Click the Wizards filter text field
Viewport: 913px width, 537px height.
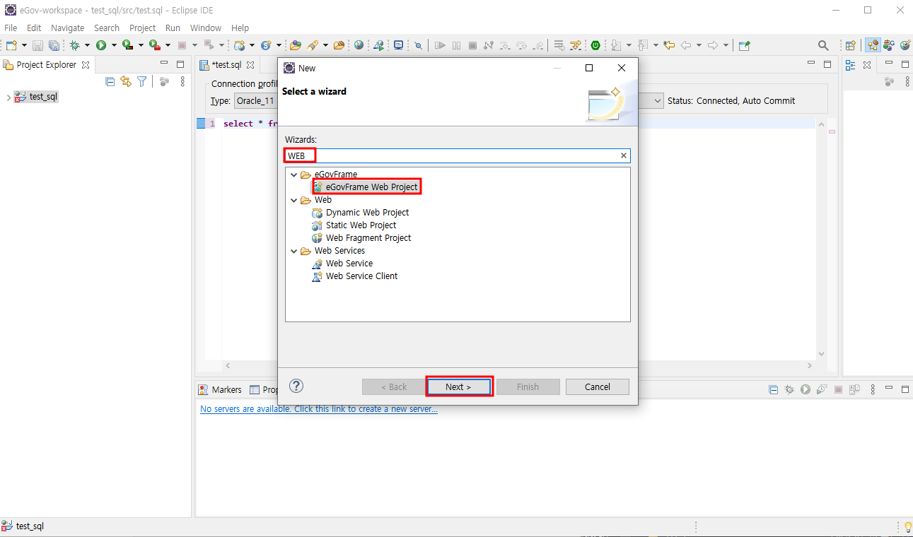[458, 155]
